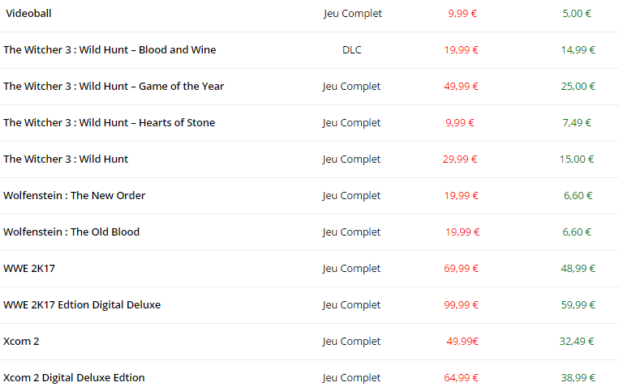Click the 32,49 € Xcom 2 sale price
This screenshot has height=391, width=619.
point(578,341)
